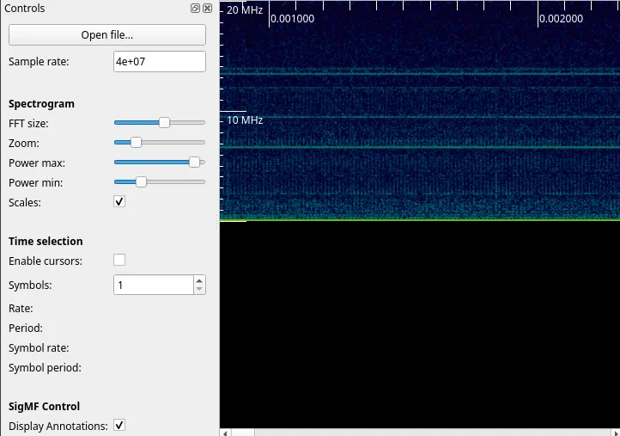Uncheck the Scales checkbox
The height and width of the screenshot is (436, 620).
click(119, 201)
